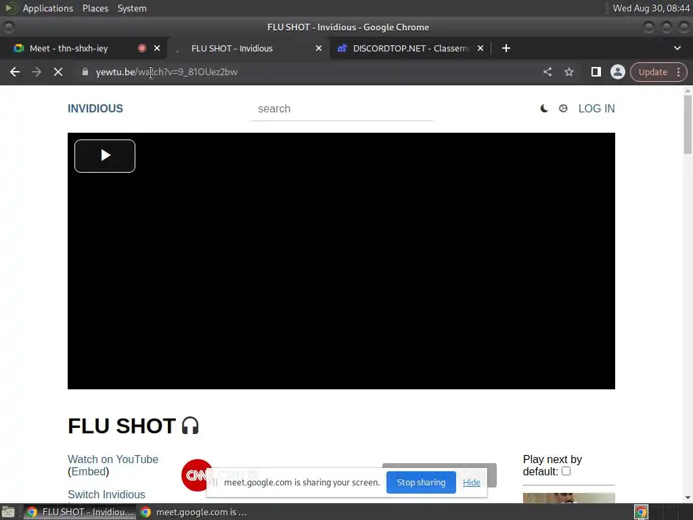Click the clock showing Wed Aug 30
Screen dimensions: 693x520
pyautogui.click(x=651, y=8)
